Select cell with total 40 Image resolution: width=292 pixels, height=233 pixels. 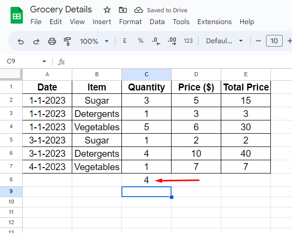point(246,153)
